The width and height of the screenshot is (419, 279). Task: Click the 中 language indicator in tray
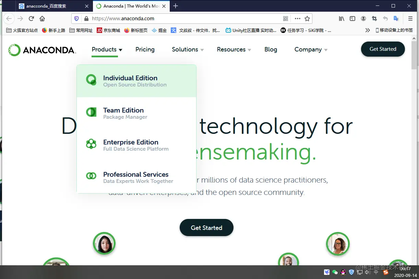pyautogui.click(x=376, y=272)
